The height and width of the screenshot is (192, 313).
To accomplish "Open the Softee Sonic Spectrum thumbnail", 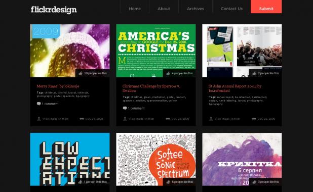I will 156,159.
